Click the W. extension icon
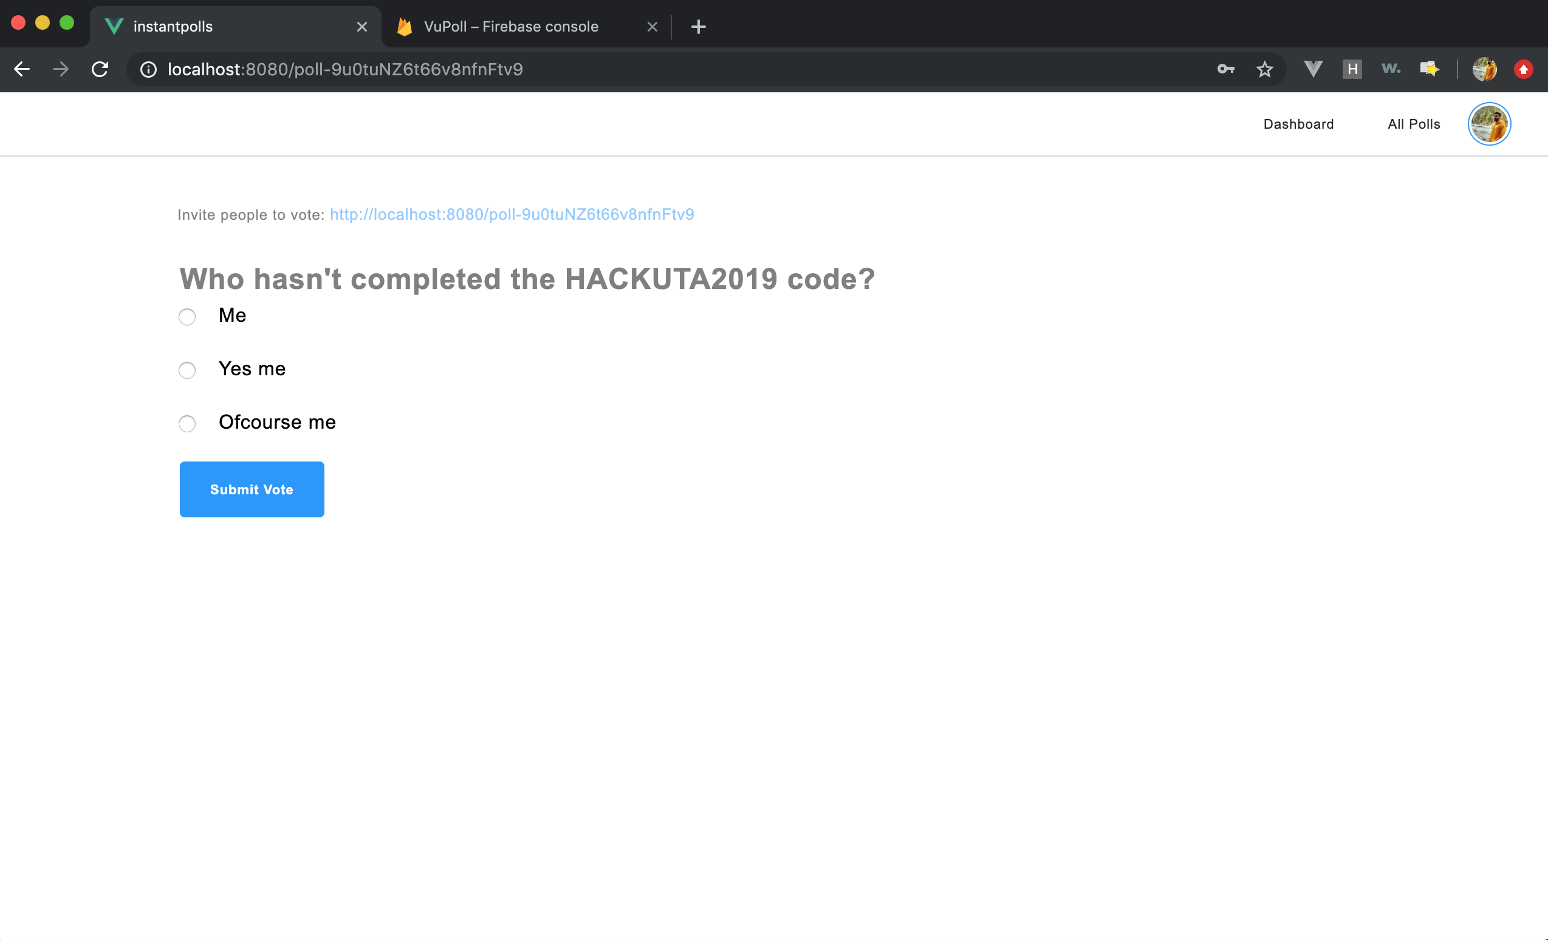Viewport: 1548px width, 940px height. [x=1390, y=69]
